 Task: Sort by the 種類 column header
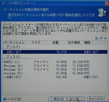tap(87, 43)
